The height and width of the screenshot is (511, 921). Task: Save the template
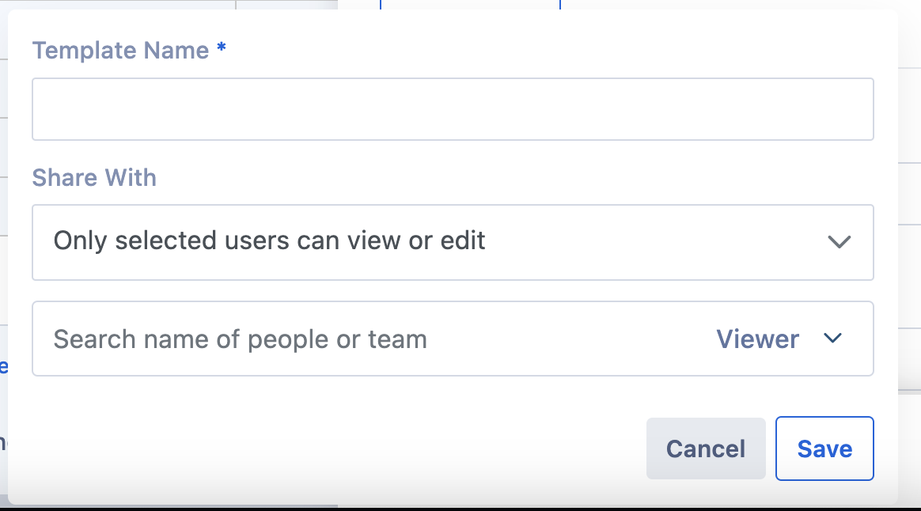click(x=824, y=449)
